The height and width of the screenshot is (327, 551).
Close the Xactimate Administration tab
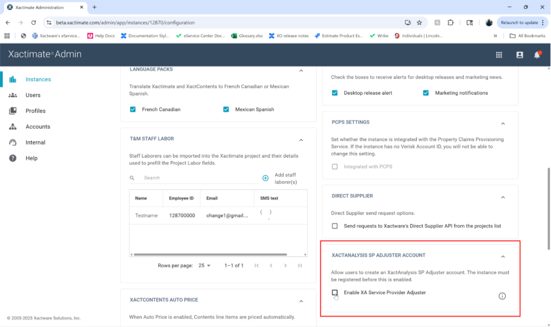click(x=81, y=7)
